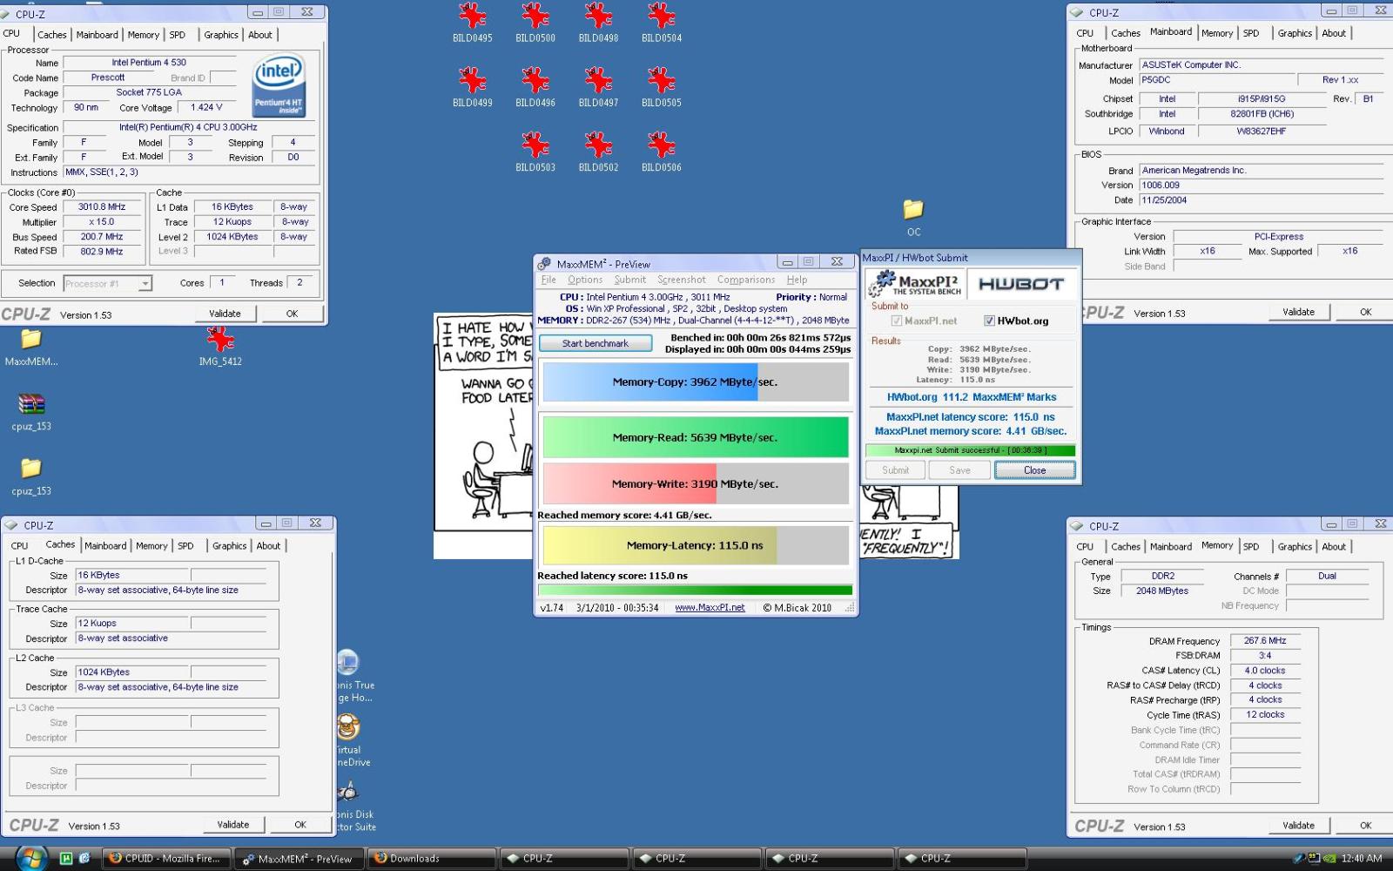Click the Memory-Latency result bar
Screen dimensions: 1393x871
click(695, 546)
